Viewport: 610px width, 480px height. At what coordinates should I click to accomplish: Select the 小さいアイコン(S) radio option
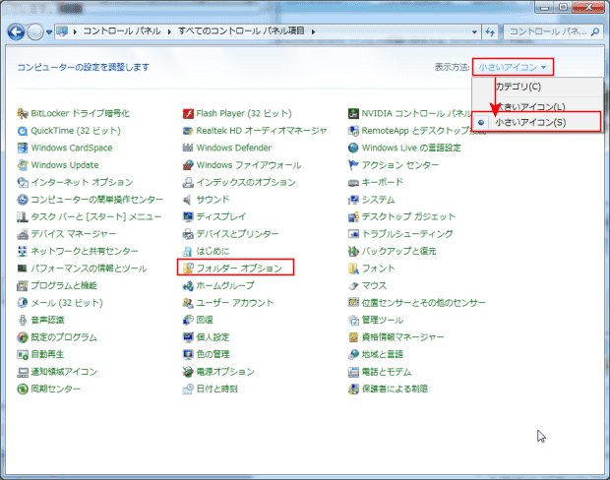(x=536, y=123)
